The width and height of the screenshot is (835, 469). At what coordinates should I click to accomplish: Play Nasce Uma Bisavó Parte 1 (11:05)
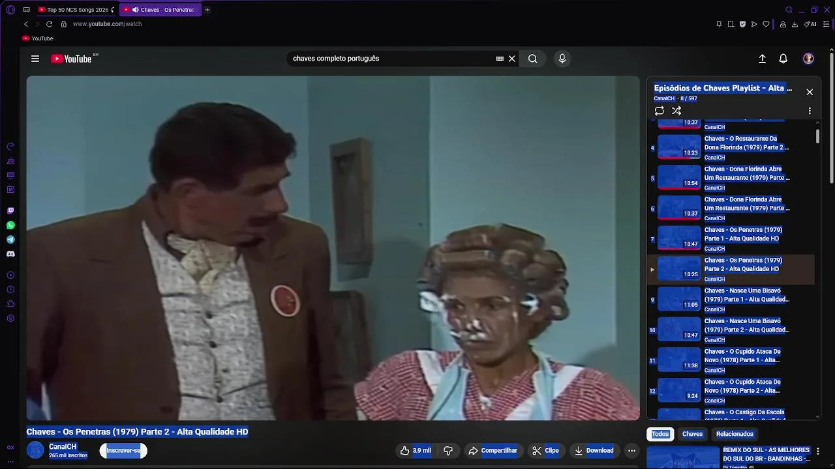click(x=731, y=299)
